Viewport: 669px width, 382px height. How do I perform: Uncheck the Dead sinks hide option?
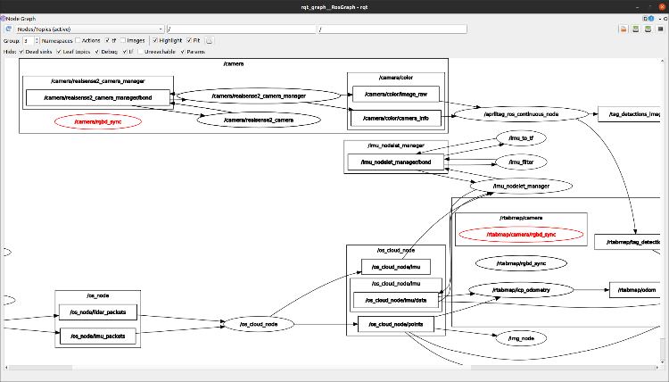coord(23,52)
